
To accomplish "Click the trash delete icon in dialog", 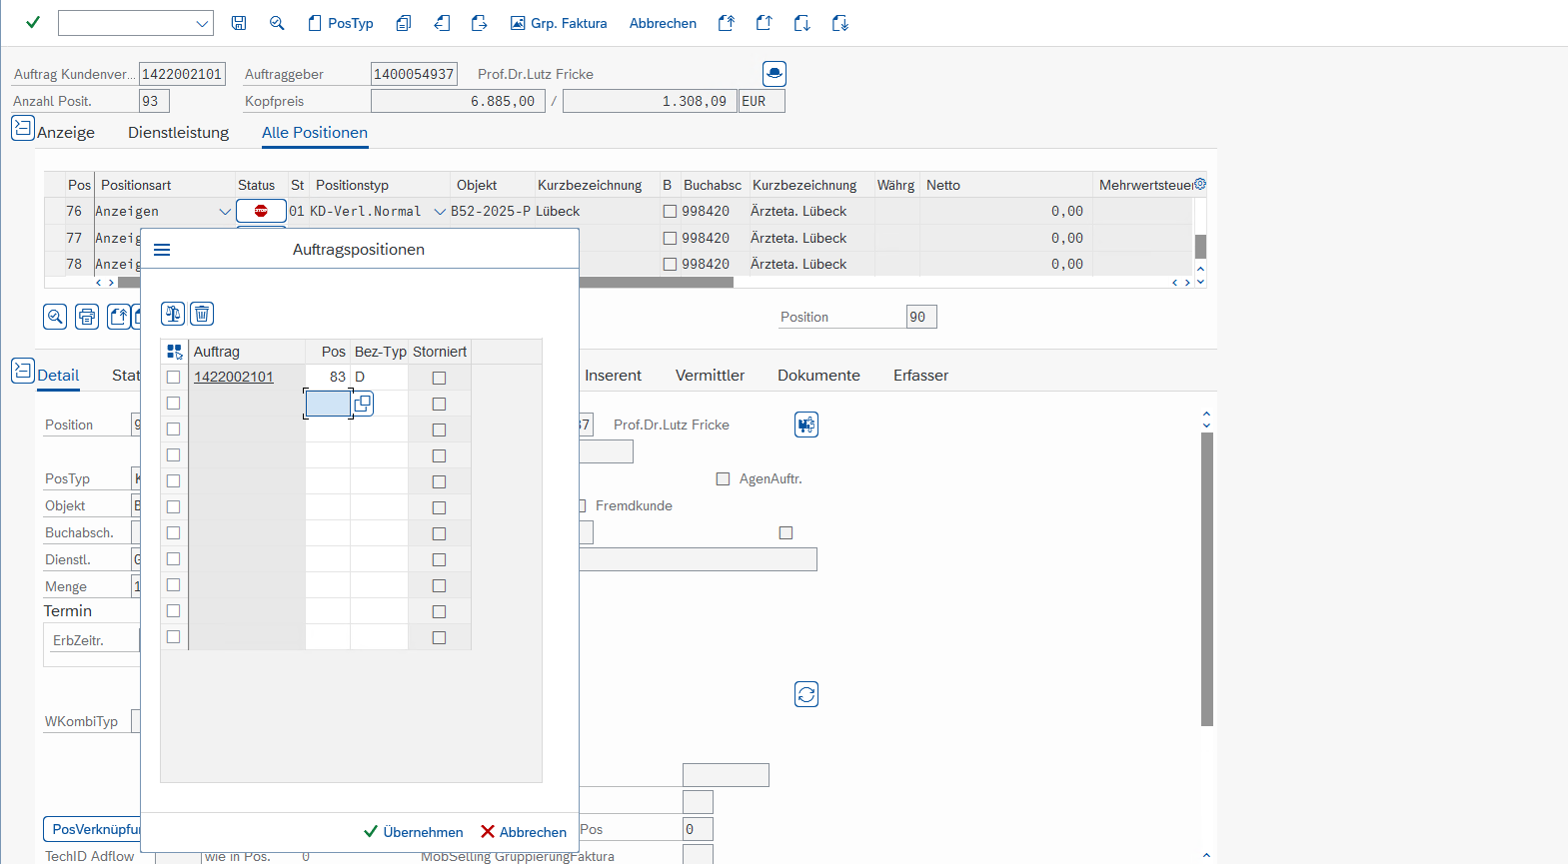I will pos(202,314).
